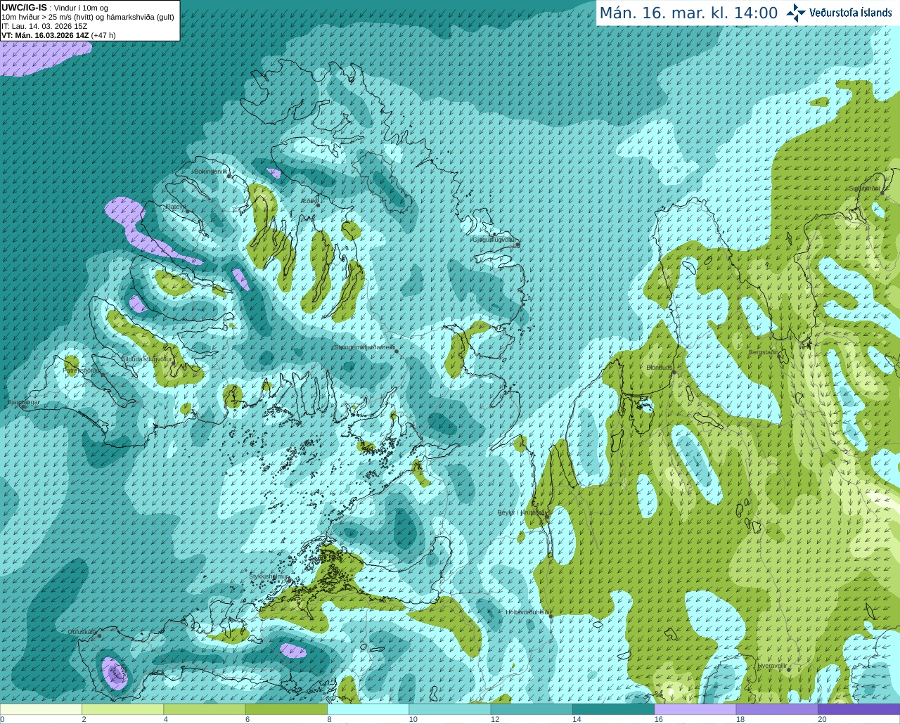Click the light green 2–4 m/s scale swatch
The width and height of the screenshot is (900, 724).
pyautogui.click(x=122, y=709)
